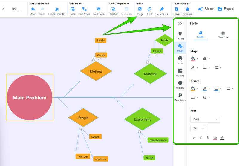The width and height of the screenshot is (239, 166).
Task: Toggle Underline text formatting
Action: tap(208, 137)
